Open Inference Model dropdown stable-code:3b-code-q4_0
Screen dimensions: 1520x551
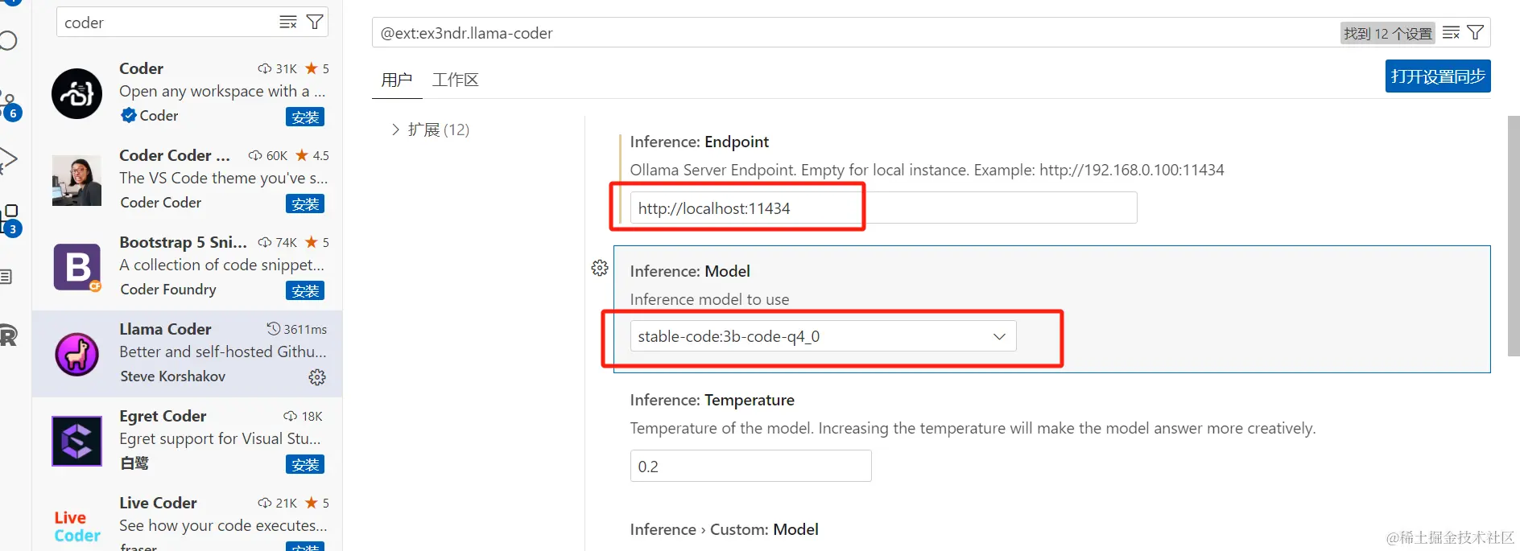pos(823,336)
